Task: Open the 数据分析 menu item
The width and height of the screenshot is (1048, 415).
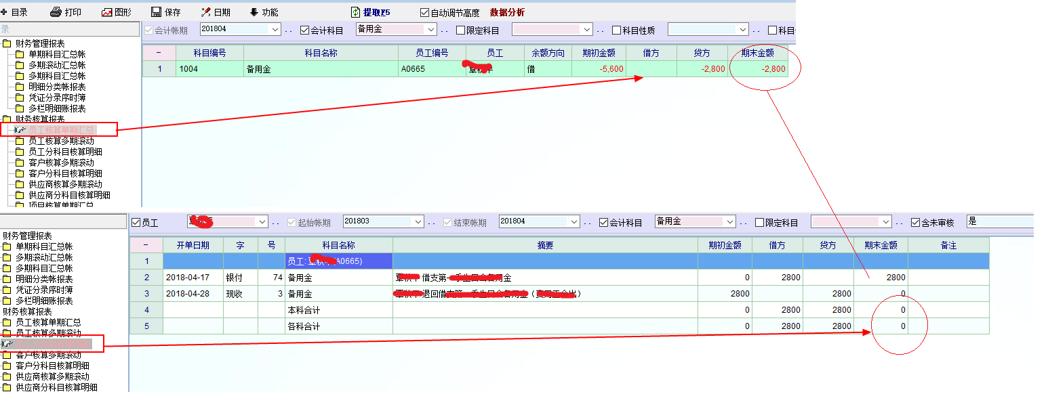Action: tap(507, 12)
